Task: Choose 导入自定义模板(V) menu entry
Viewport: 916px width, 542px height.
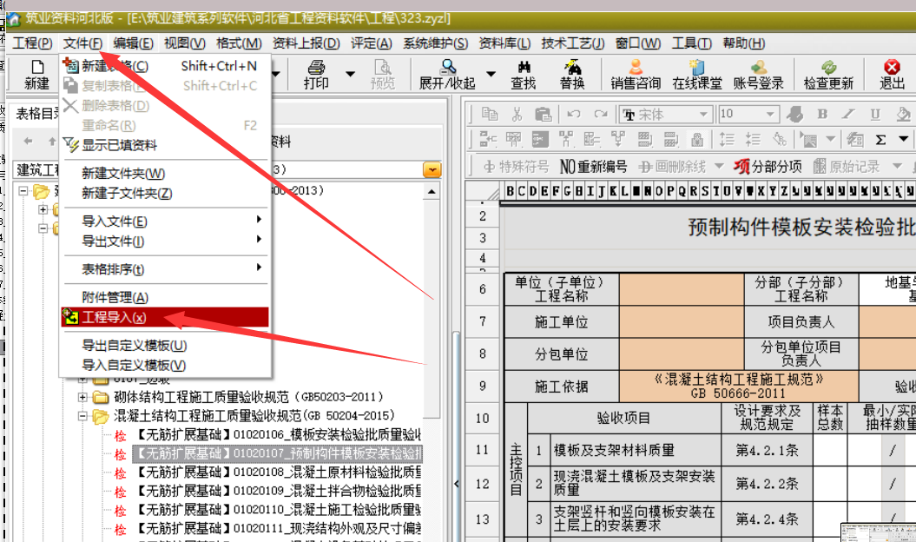Action: (165, 366)
